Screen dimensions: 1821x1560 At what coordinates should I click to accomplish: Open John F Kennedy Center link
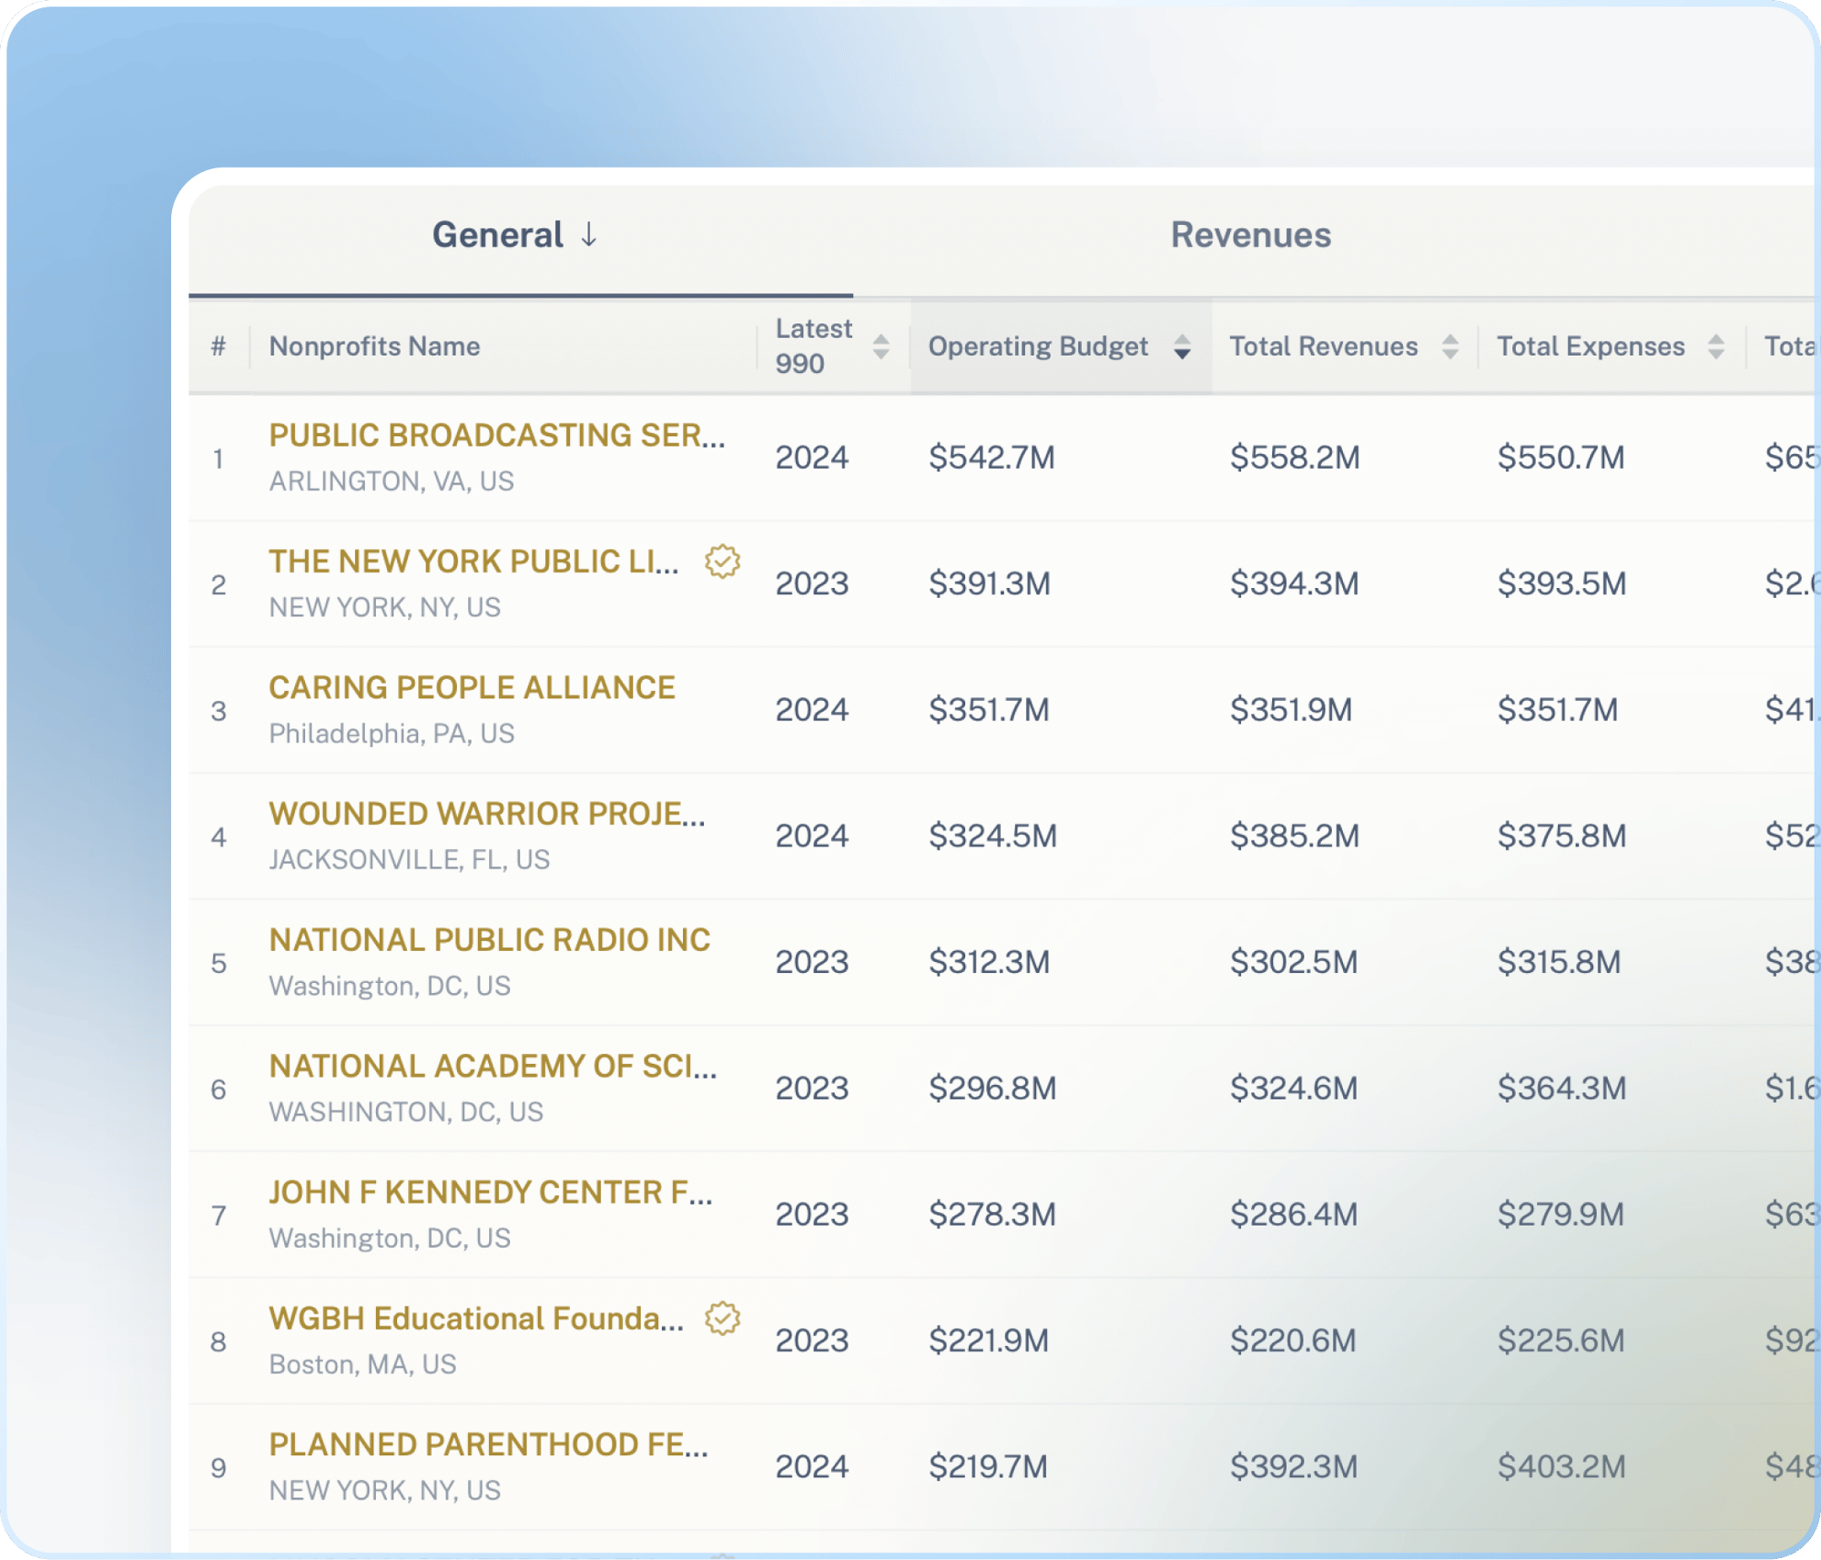490,1192
